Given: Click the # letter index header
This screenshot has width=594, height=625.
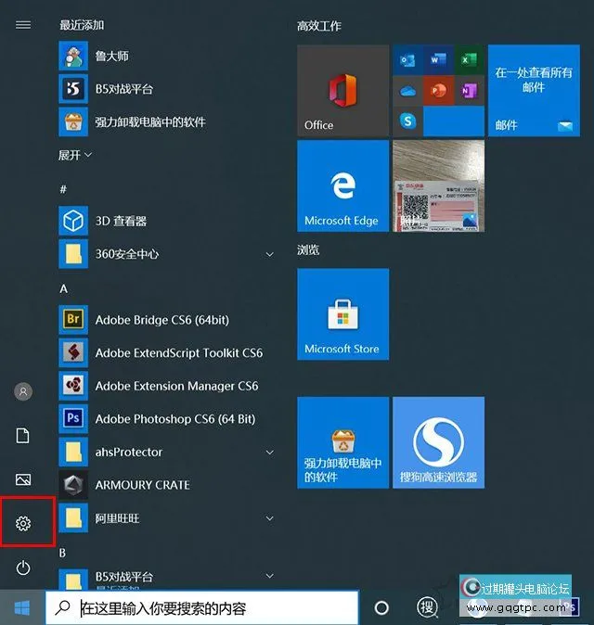Looking at the screenshot, I should (x=63, y=189).
